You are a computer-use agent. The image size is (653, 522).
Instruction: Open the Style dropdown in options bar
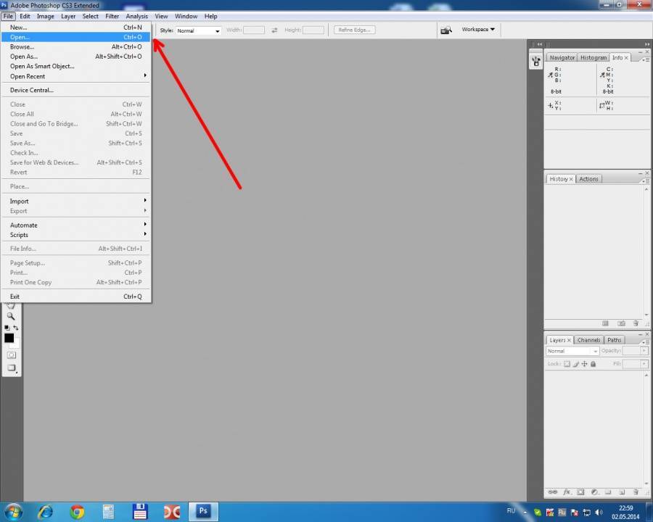point(198,30)
